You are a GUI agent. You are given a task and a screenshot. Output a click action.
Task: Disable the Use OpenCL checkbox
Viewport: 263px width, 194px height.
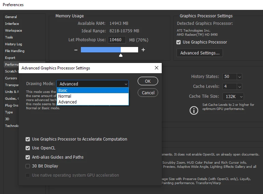(28, 148)
